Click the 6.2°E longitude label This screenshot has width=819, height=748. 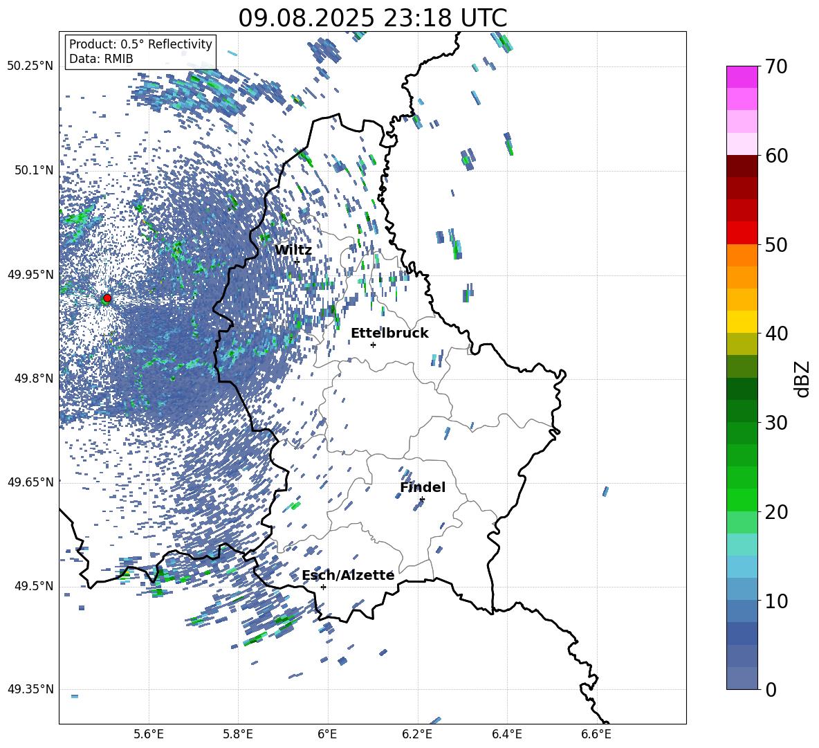pyautogui.click(x=417, y=734)
